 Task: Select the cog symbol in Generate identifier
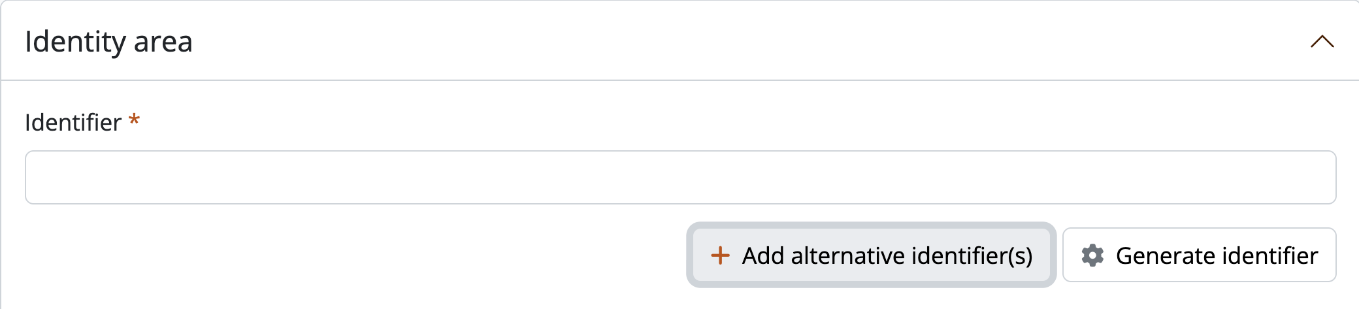click(1092, 255)
